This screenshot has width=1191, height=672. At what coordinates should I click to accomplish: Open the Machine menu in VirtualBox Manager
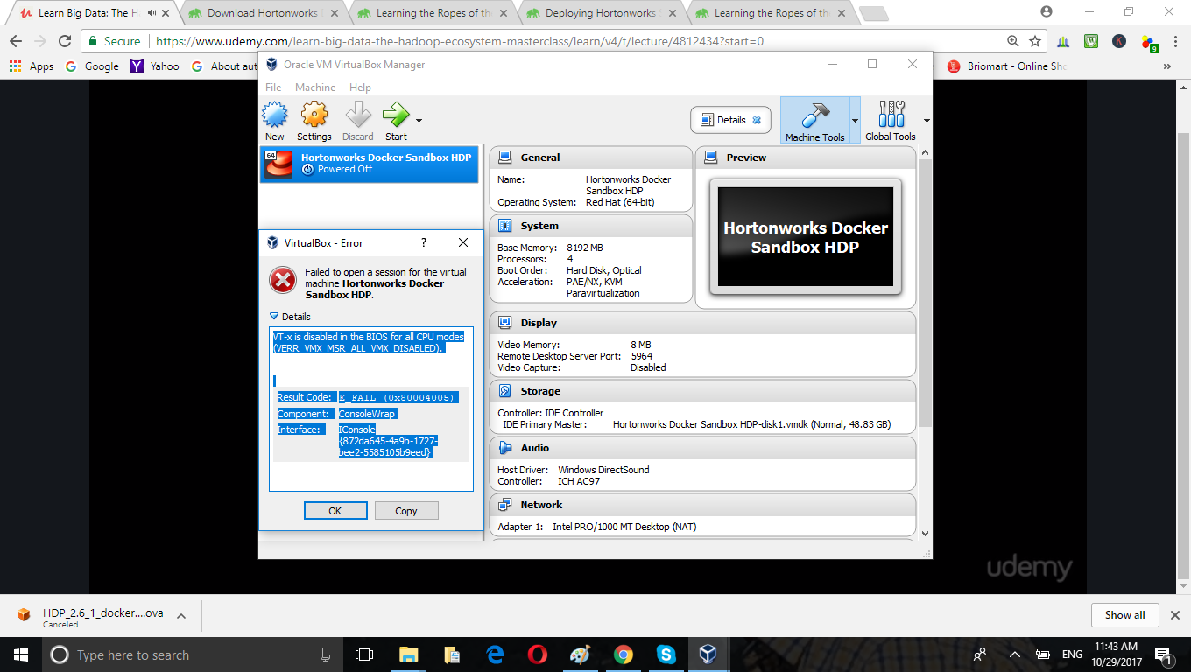click(x=315, y=87)
